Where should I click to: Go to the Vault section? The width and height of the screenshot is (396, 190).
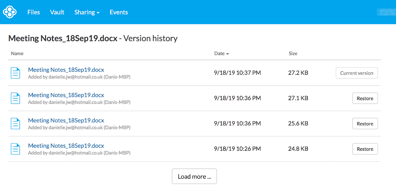57,12
